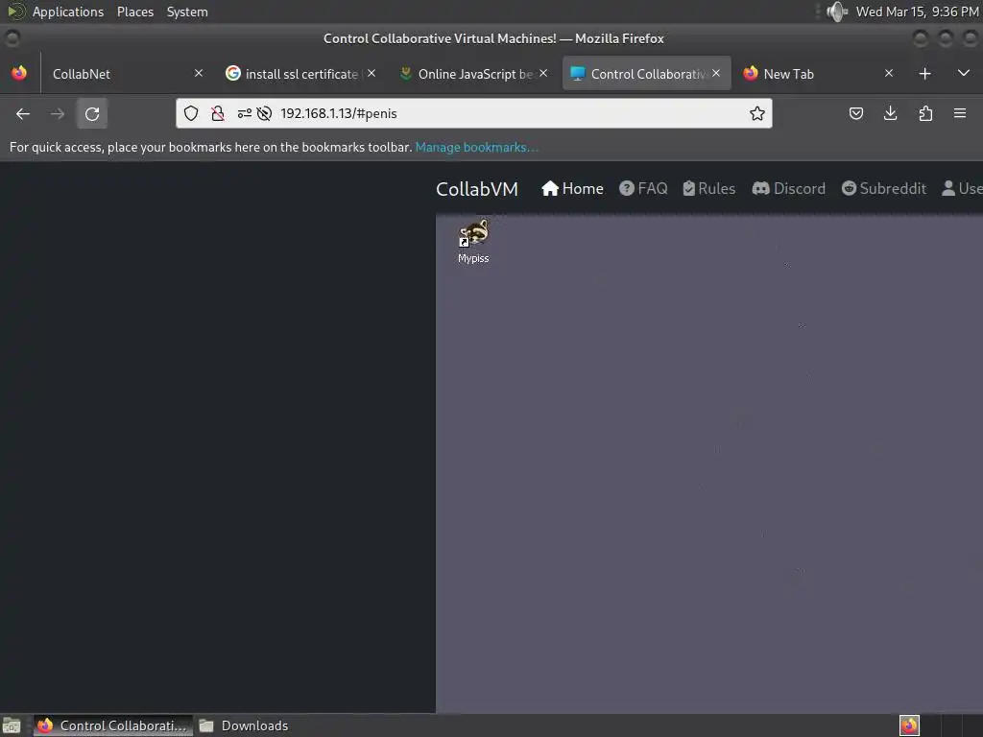Open a new tab with the plus button
The image size is (983, 737).
tap(924, 74)
